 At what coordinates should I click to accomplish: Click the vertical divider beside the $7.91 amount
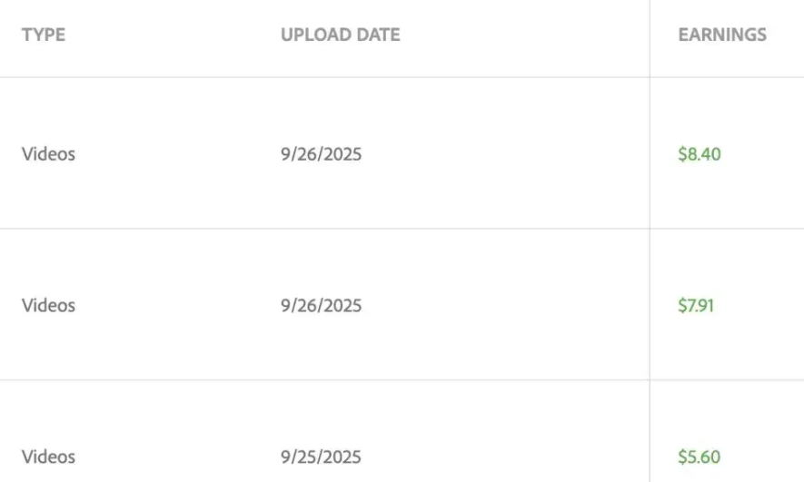[650, 305]
